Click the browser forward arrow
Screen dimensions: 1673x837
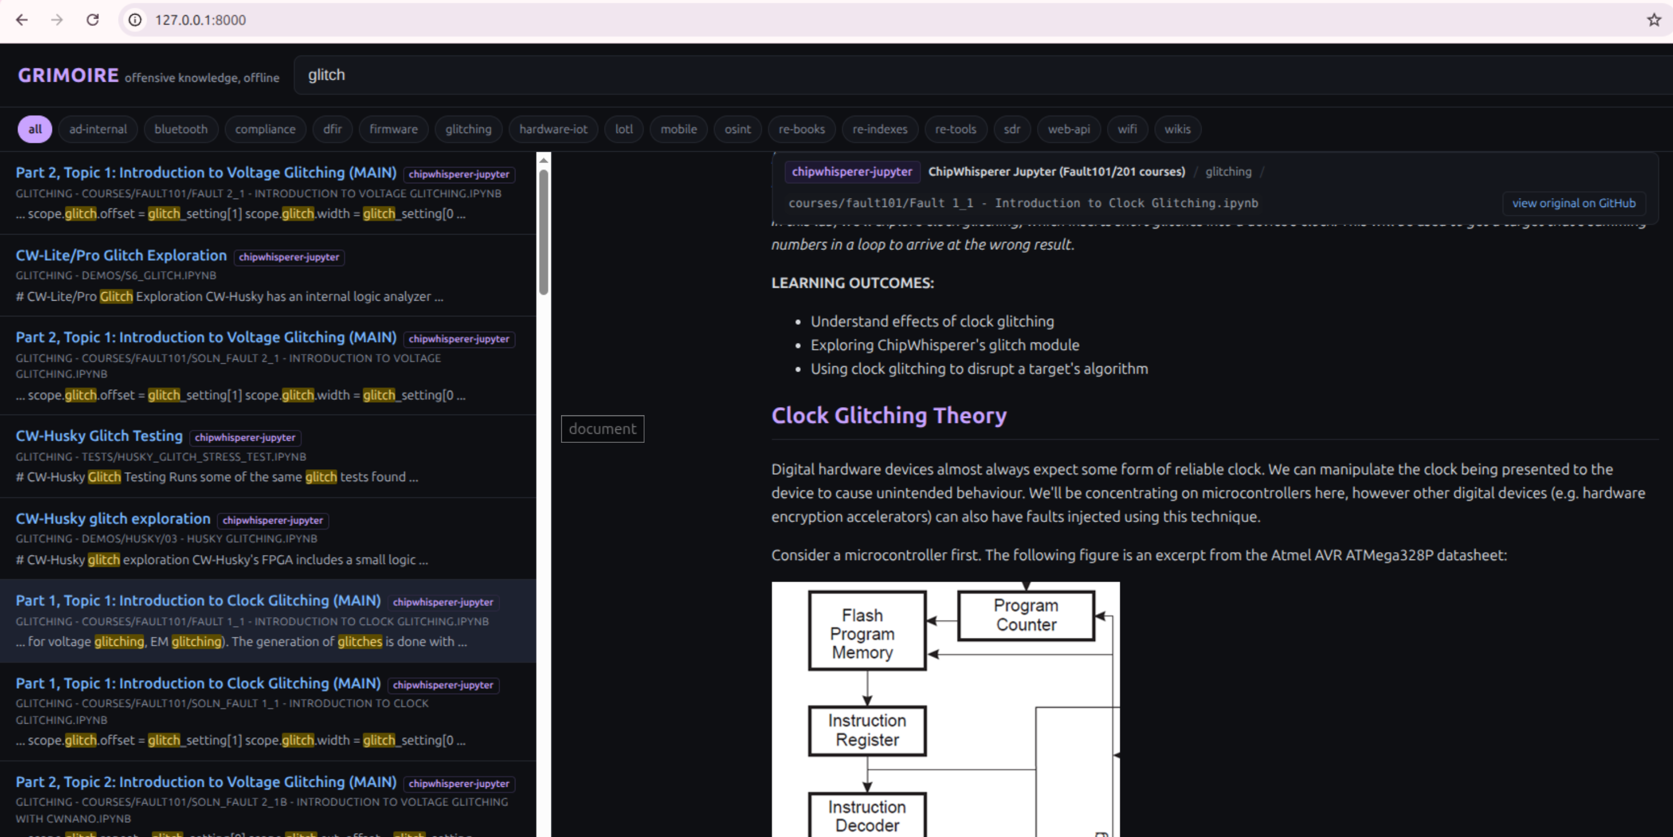[x=57, y=20]
